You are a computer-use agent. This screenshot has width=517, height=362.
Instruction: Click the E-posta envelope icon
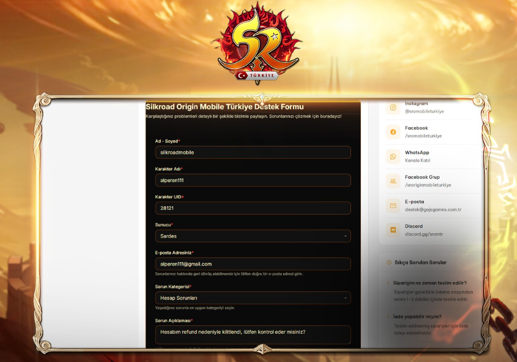[393, 205]
